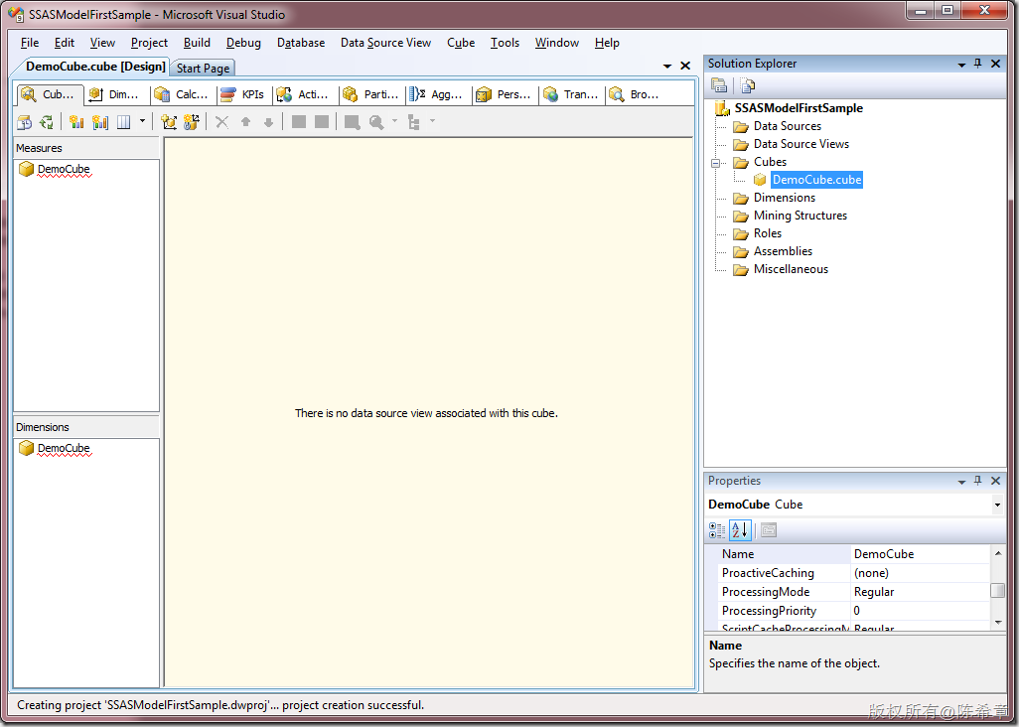This screenshot has height=727, width=1019.
Task: Click the diagram layout tree toolbar icon
Action: coord(413,122)
